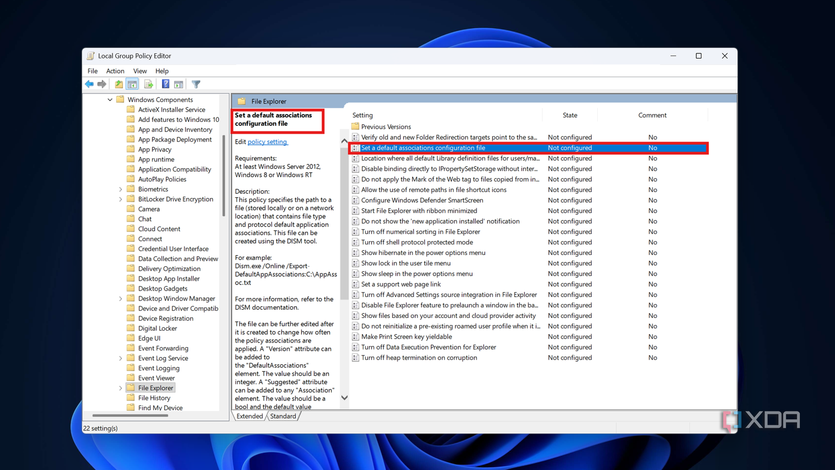The height and width of the screenshot is (470, 835).
Task: Click the tree pane horizontal scrollbar
Action: (130, 415)
